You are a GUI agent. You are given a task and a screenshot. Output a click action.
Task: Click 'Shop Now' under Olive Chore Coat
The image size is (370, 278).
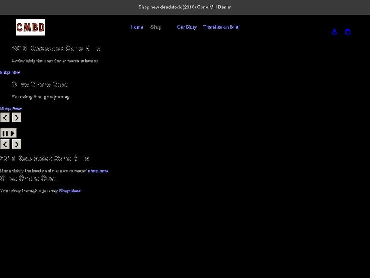pos(11,108)
